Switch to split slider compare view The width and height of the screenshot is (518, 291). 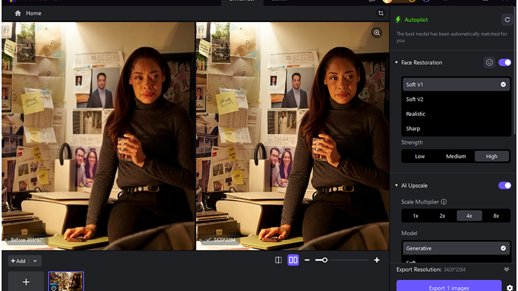[278, 260]
